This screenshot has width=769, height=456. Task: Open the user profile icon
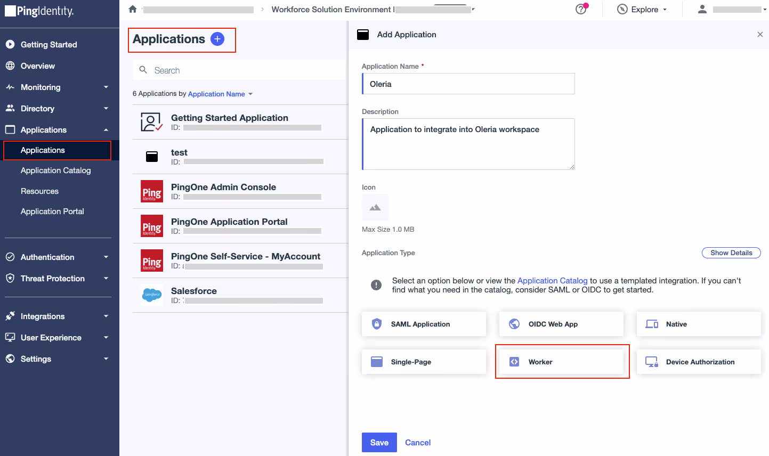tap(702, 9)
